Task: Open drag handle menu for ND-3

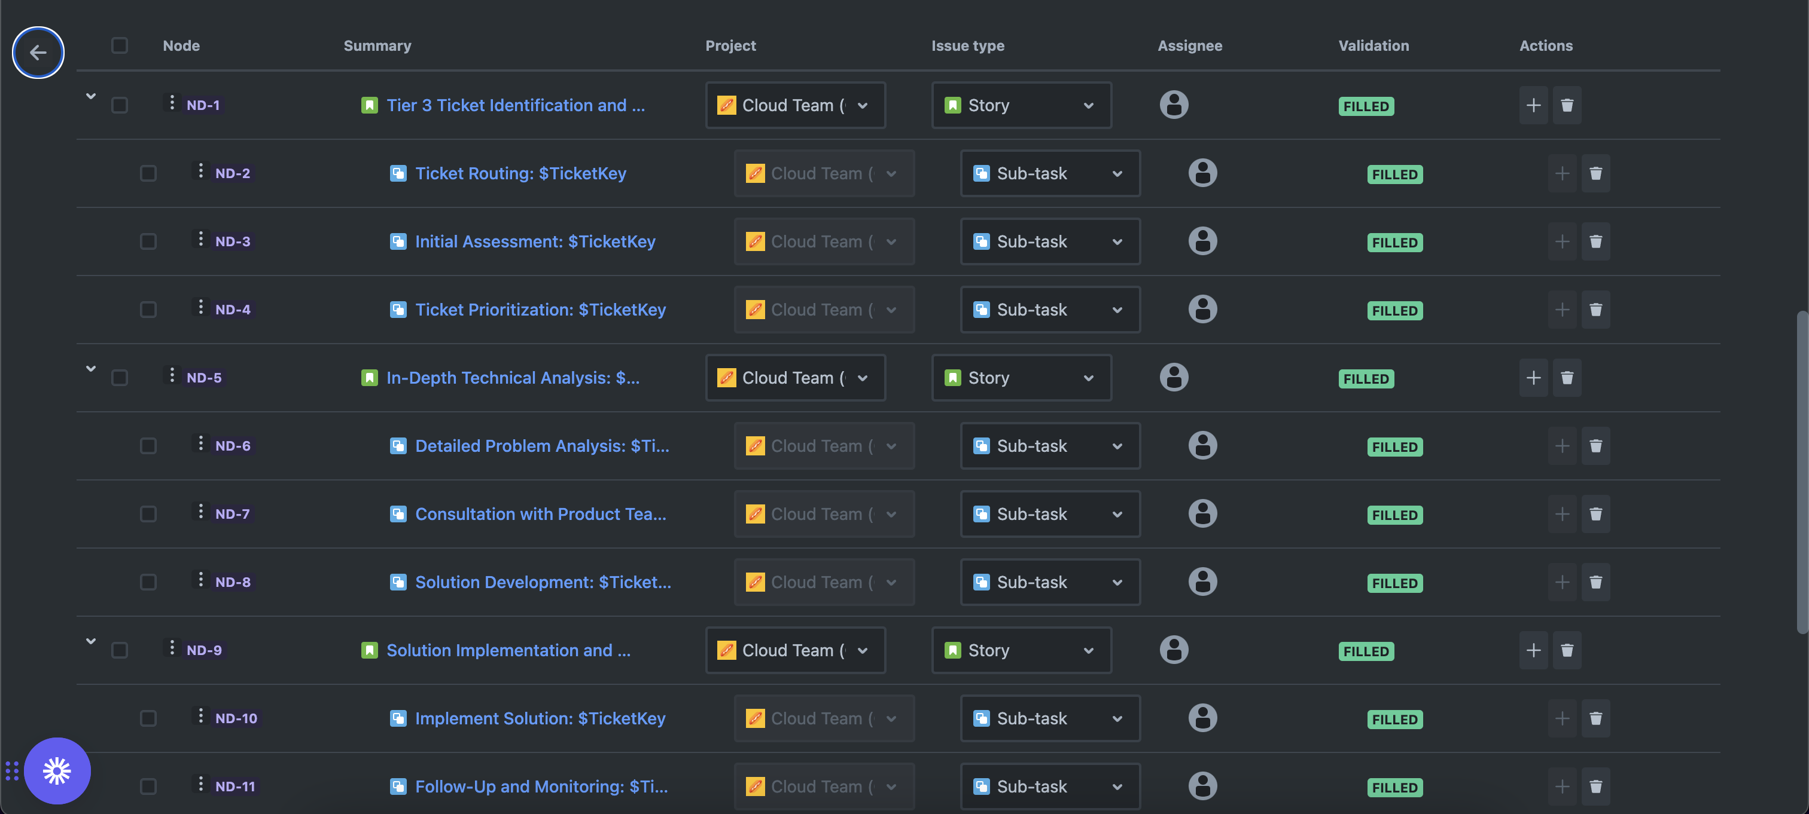Action: [x=201, y=239]
